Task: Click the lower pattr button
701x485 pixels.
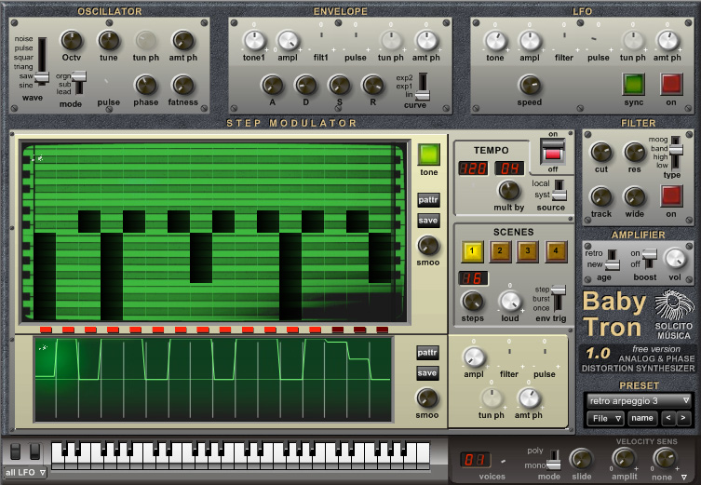Action: pos(427,353)
